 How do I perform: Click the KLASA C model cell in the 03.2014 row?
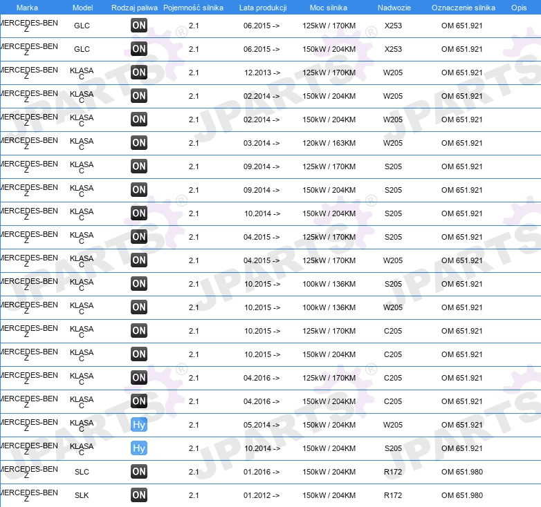(82, 144)
